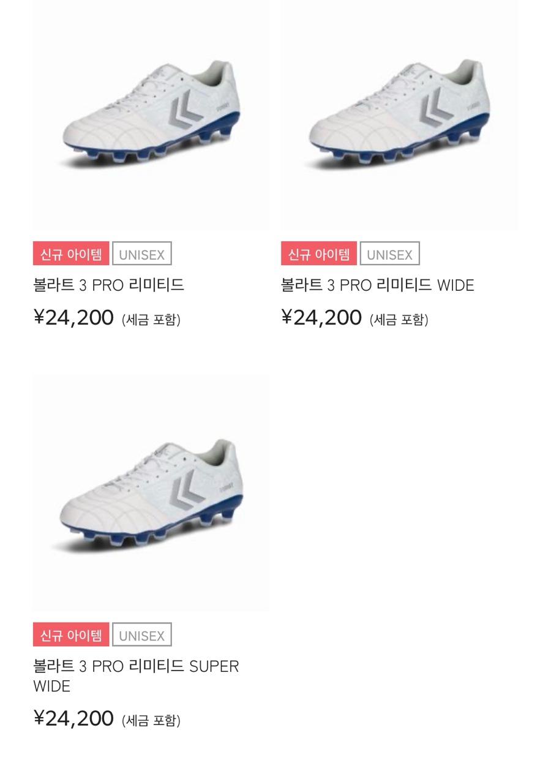Click (세금 포함) note beside the SUPER WIDE price
Image resolution: width=551 pixels, height=782 pixels.
click(x=151, y=720)
